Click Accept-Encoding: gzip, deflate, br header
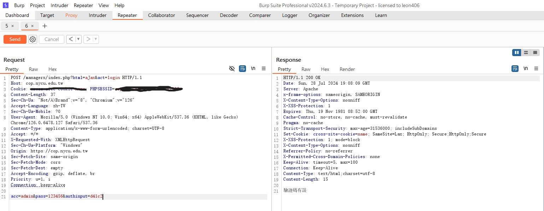Screen dimensions: 544x211 point(53,174)
